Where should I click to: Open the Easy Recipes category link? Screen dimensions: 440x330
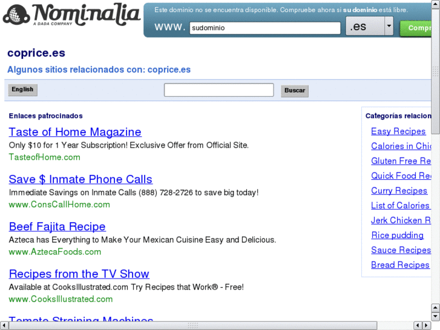click(x=398, y=131)
